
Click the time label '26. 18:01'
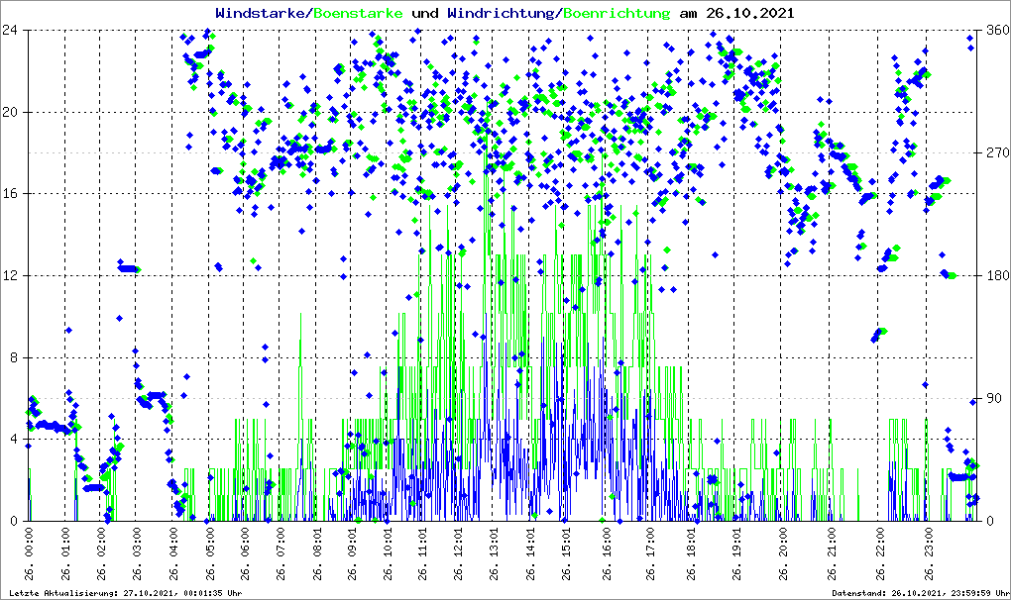pos(691,553)
